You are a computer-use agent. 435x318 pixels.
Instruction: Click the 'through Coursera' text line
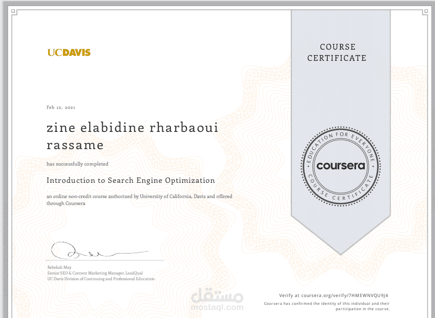(66, 203)
